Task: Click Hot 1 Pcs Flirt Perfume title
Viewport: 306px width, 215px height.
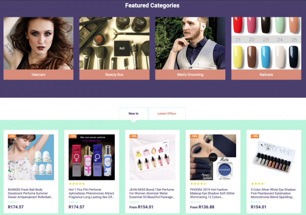Action: point(91,194)
